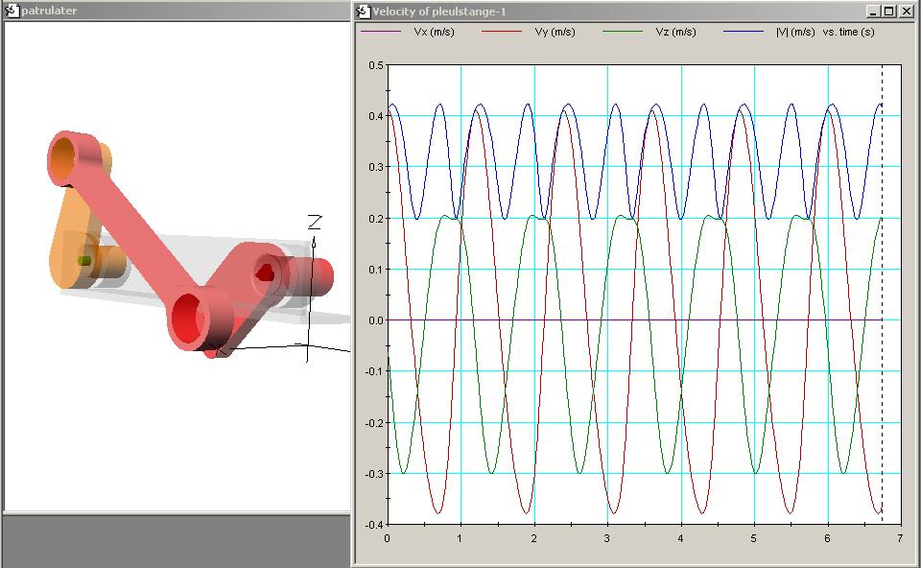Minimize the Velocity of pleulstange-1 window
Viewport: 921px width, 568px height.
point(873,12)
